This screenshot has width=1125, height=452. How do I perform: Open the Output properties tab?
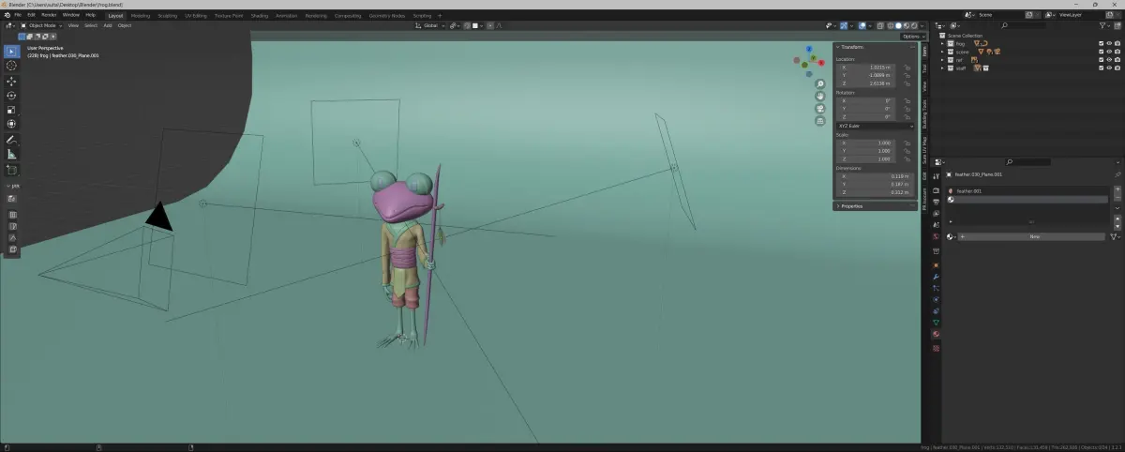936,200
